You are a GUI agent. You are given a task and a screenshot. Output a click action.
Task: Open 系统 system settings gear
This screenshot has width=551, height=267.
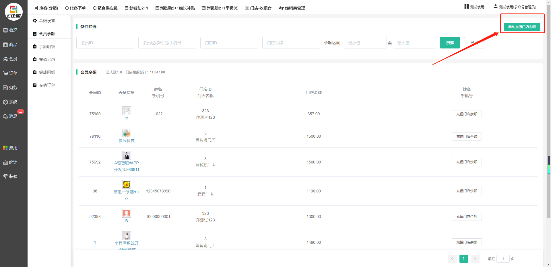[10, 102]
